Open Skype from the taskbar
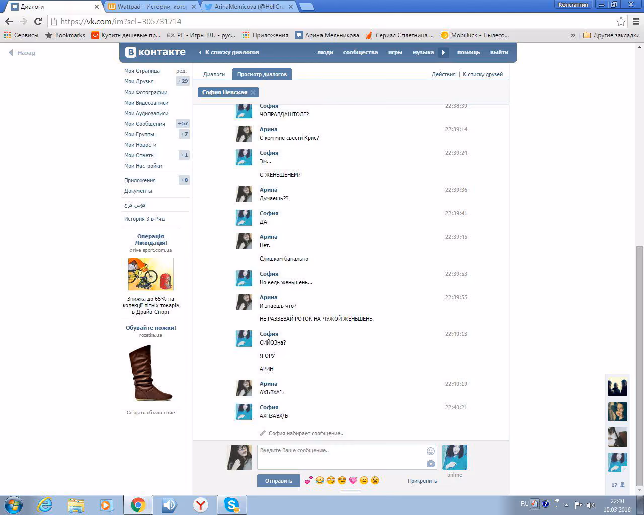 coord(232,505)
